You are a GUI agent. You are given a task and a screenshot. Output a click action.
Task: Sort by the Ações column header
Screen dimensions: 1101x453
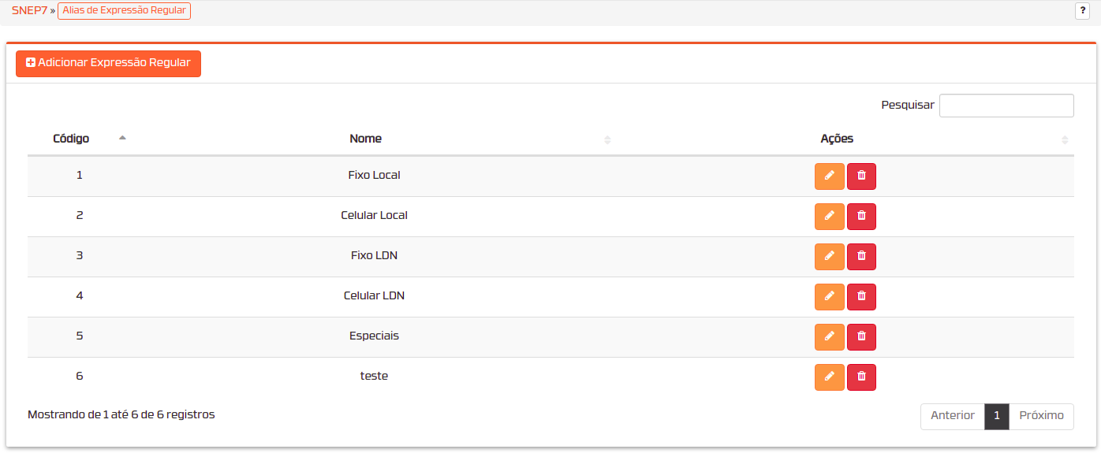click(837, 139)
